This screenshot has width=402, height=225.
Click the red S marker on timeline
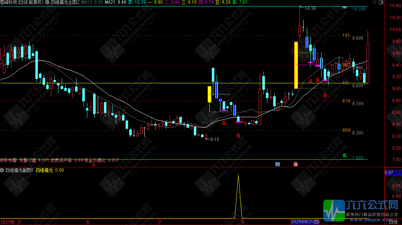click(94, 165)
